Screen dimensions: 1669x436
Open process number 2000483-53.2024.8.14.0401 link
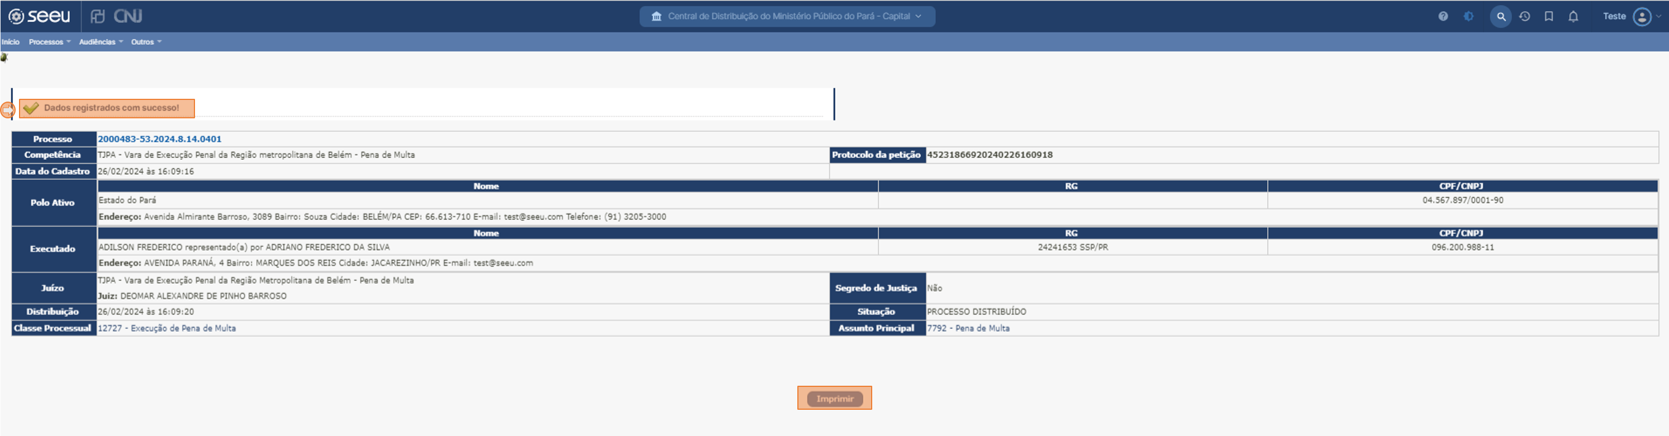point(159,139)
